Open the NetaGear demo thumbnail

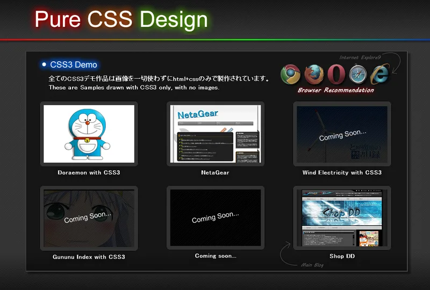click(215, 134)
